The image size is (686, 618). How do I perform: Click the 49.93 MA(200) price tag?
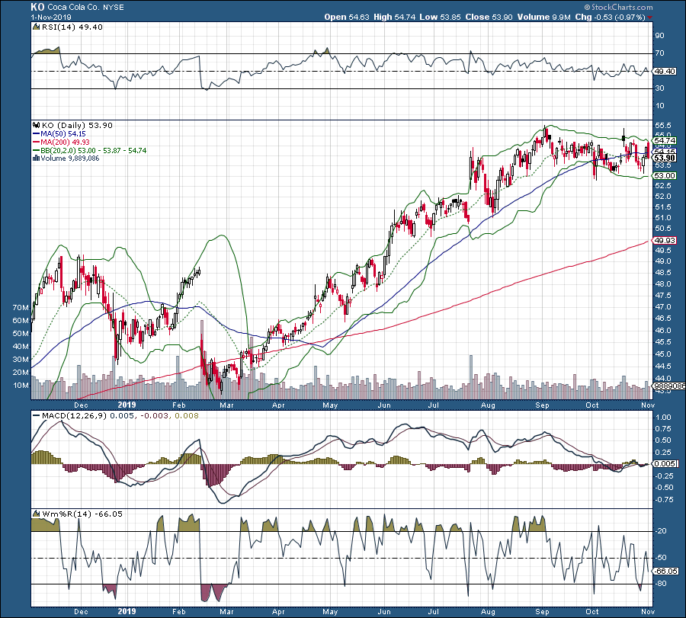[x=665, y=241]
